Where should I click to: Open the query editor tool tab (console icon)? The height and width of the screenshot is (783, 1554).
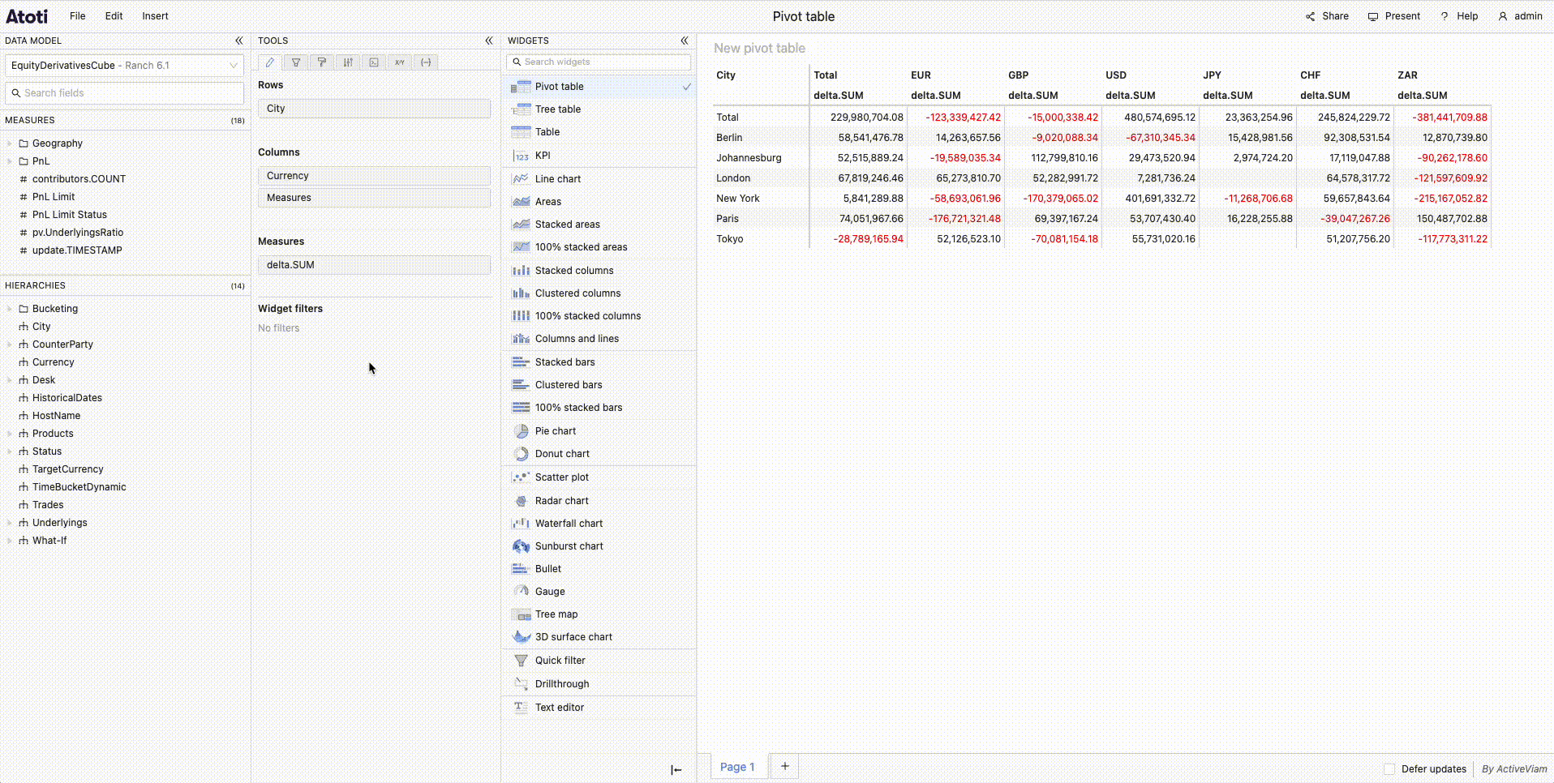[x=374, y=62]
